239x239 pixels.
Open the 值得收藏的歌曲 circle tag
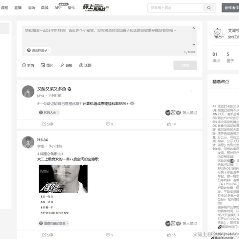click(53, 224)
